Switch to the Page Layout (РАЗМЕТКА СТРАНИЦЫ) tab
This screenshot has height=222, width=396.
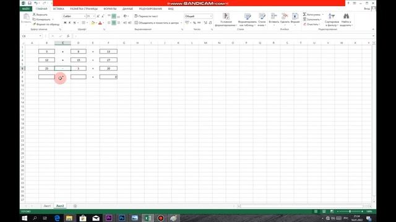(x=84, y=9)
